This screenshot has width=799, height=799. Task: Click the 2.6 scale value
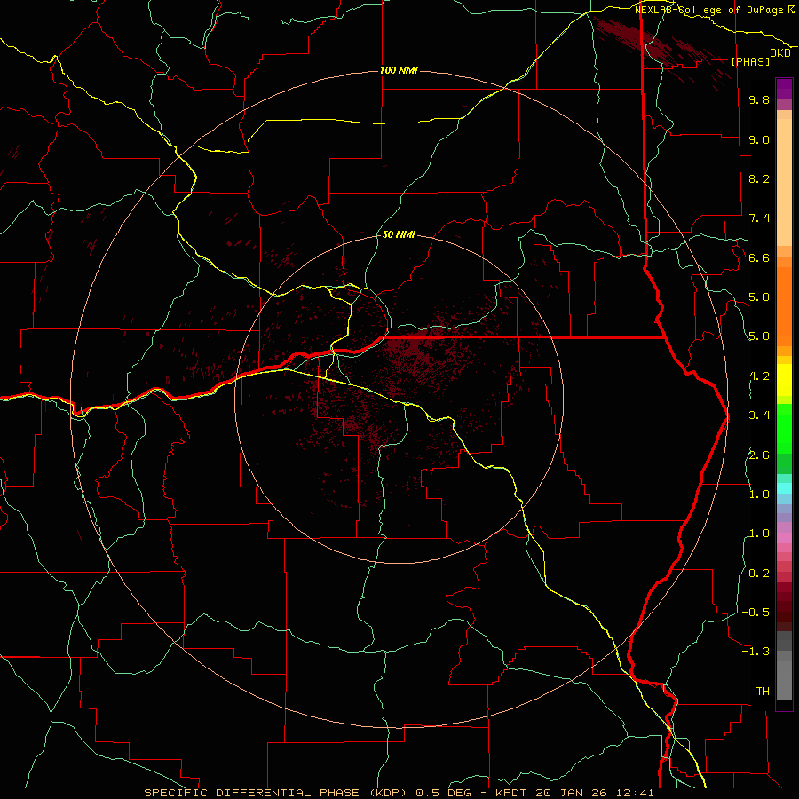(759, 455)
